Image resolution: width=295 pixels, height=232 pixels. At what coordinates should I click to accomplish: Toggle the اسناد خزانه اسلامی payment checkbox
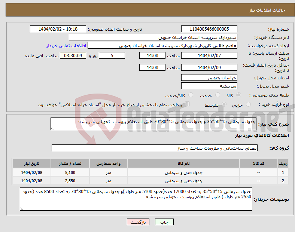(x=188, y=104)
